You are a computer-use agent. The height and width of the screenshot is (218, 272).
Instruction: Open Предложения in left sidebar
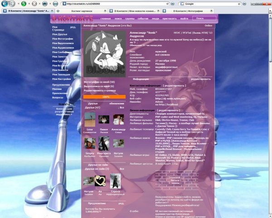(61, 85)
